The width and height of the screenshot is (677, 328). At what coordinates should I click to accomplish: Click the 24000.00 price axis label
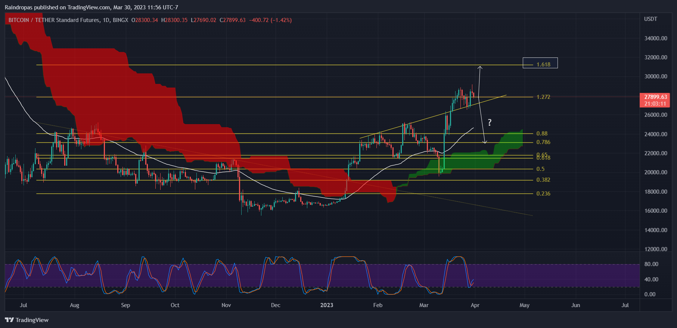pos(656,134)
